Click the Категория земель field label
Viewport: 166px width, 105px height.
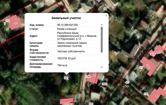[x=36, y=44]
